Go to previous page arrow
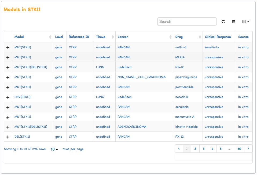 (x=179, y=149)
